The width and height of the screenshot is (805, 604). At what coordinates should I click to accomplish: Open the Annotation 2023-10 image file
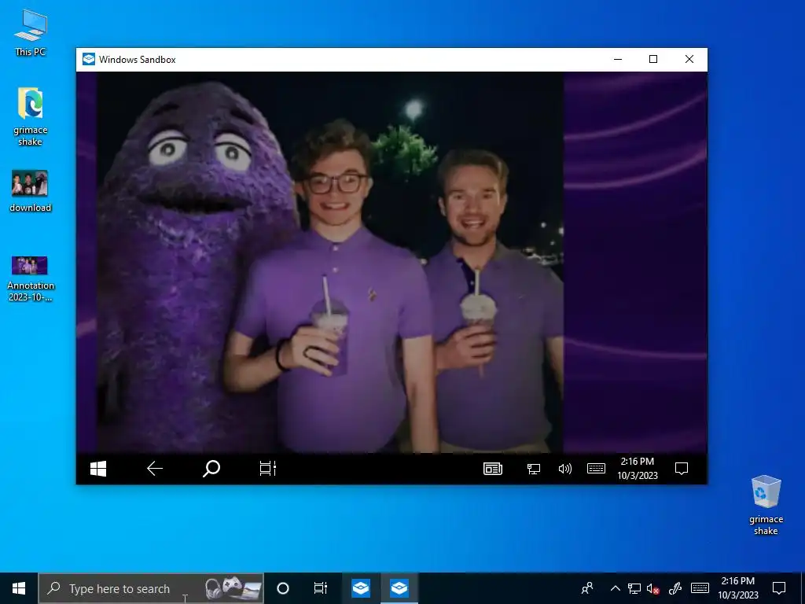point(31,278)
